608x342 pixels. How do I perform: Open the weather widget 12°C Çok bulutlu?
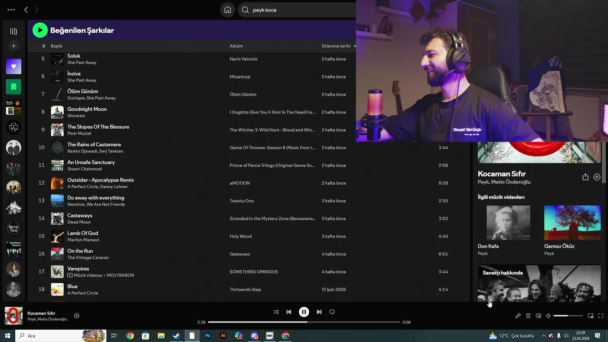[x=511, y=336]
